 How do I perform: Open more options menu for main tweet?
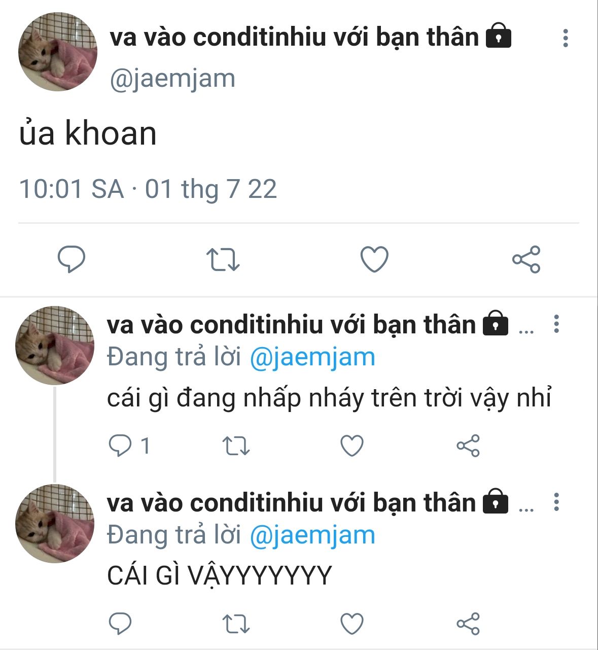pyautogui.click(x=566, y=39)
